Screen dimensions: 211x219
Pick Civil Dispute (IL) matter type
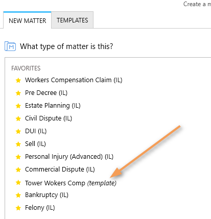click(49, 118)
